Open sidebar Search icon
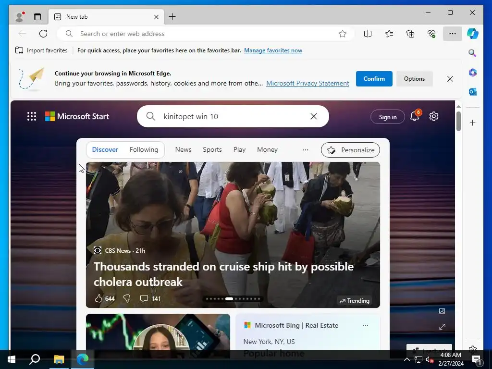 pos(472,53)
